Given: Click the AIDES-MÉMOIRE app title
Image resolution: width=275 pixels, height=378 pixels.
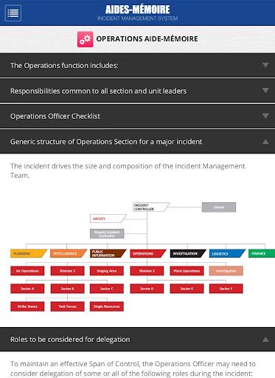Looking at the screenshot, I should pyautogui.click(x=137, y=10).
